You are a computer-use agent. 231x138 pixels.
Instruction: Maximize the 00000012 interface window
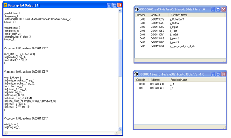pyautogui.click(x=218, y=74)
